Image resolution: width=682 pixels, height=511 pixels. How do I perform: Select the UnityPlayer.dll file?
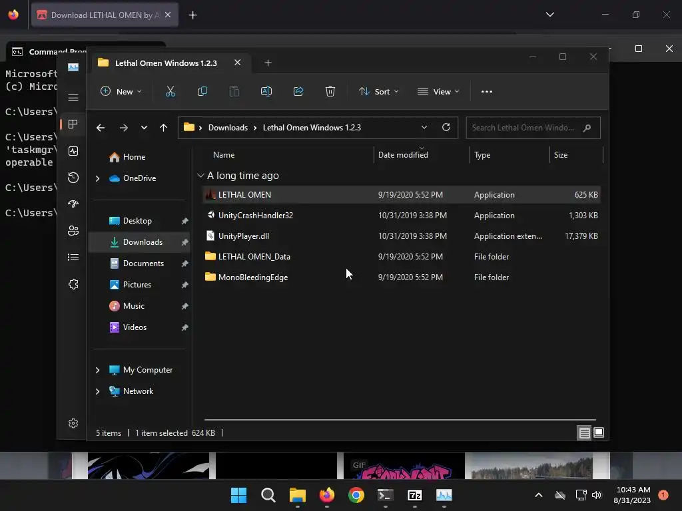tap(402, 236)
